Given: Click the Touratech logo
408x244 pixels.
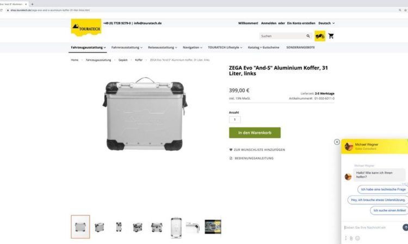Looking at the screenshot, I should pyautogui.click(x=86, y=28).
